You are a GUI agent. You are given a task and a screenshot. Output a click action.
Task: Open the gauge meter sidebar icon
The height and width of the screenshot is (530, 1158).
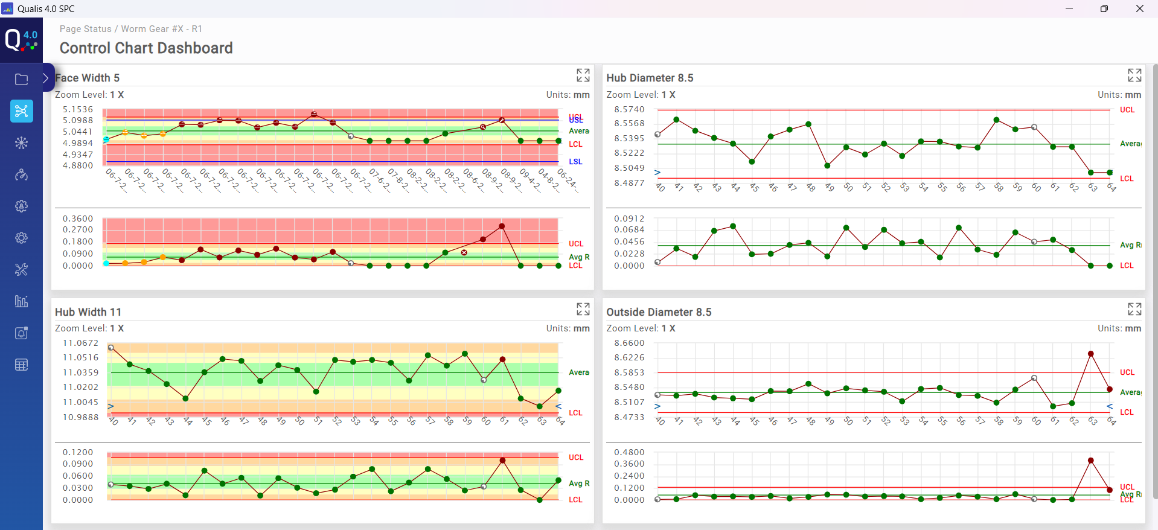click(x=21, y=175)
